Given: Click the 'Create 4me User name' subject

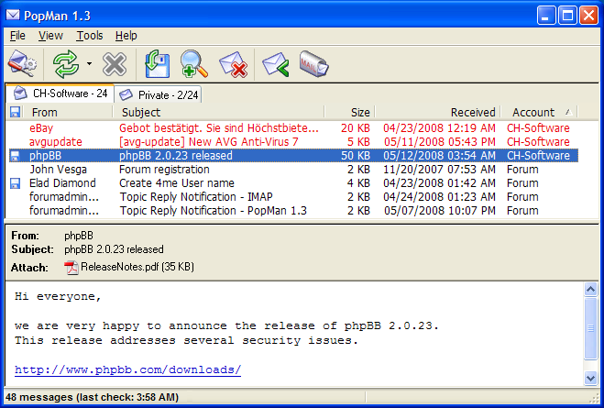Looking at the screenshot, I should 177,183.
